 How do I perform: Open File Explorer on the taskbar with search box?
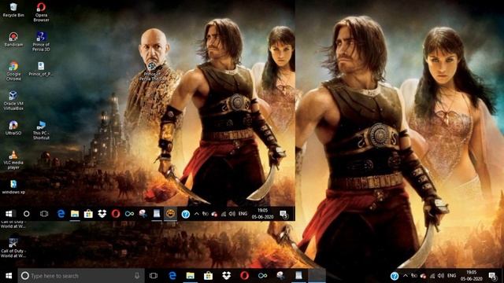tap(191, 276)
